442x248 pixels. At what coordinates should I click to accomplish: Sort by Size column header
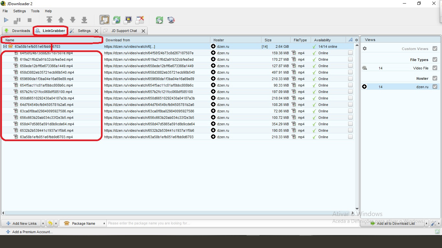[x=276, y=40]
